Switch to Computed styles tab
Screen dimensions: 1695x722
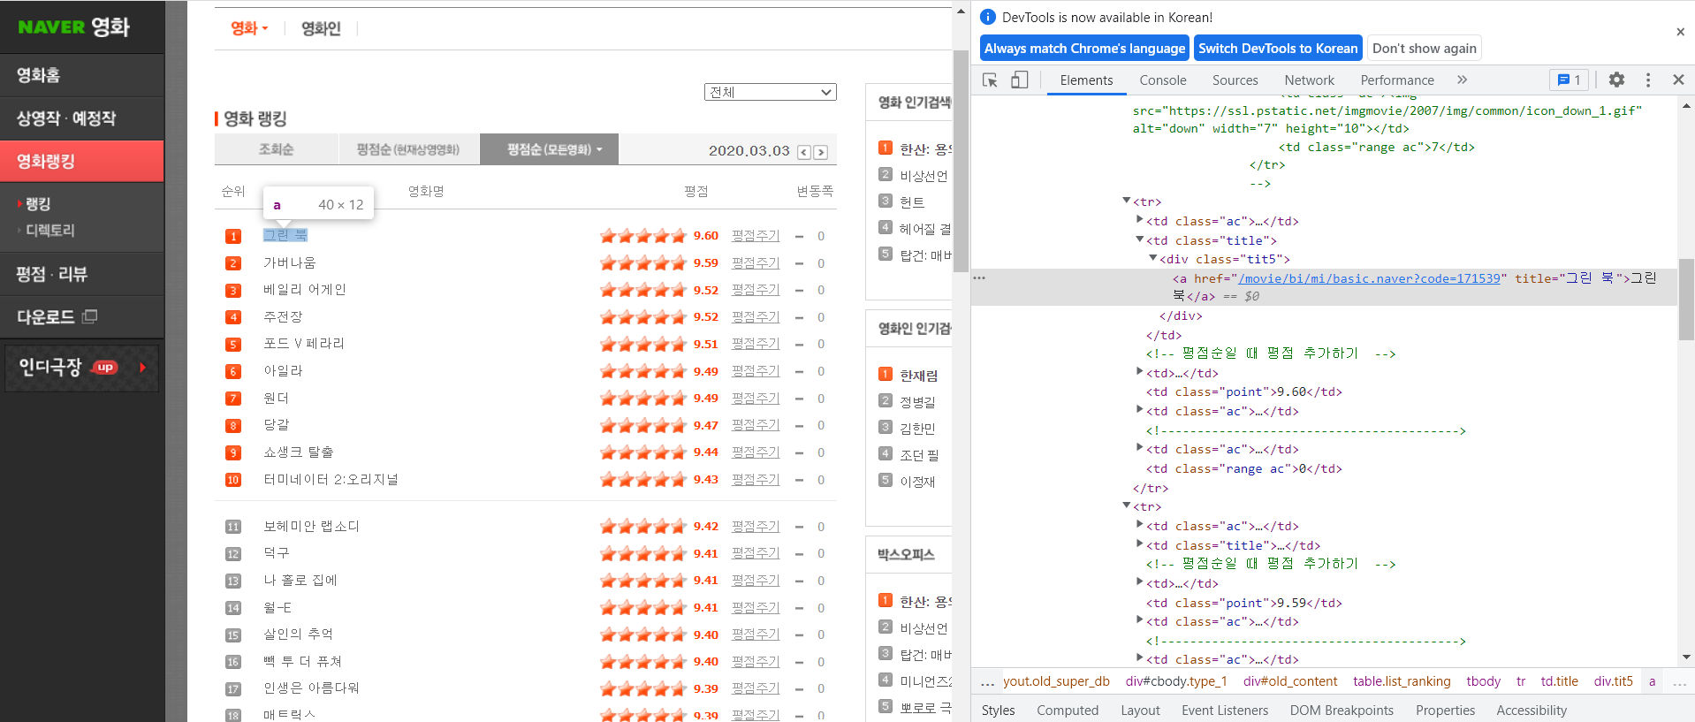pyautogui.click(x=1067, y=710)
